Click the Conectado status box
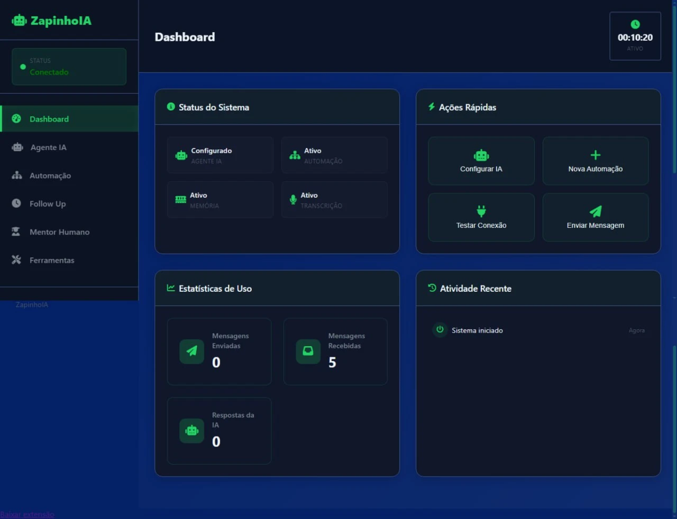This screenshot has height=519, width=677. [69, 67]
